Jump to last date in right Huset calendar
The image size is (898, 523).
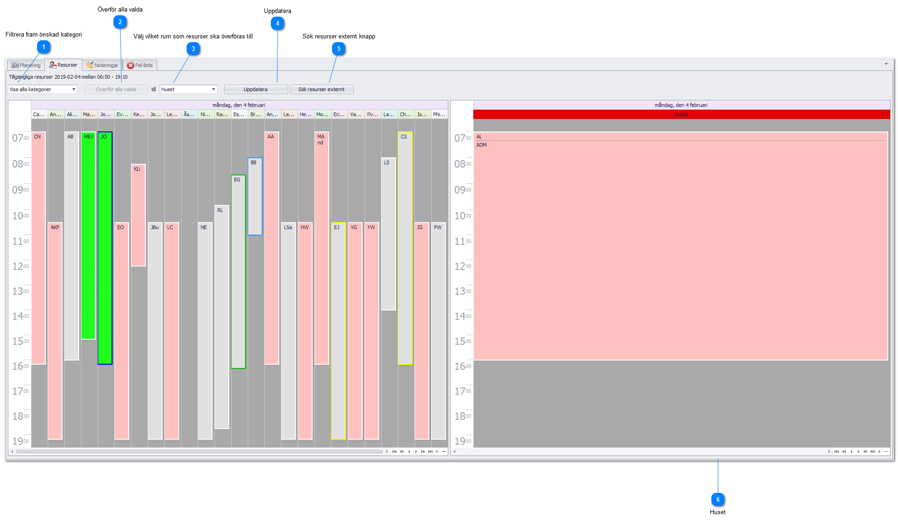tap(873, 451)
